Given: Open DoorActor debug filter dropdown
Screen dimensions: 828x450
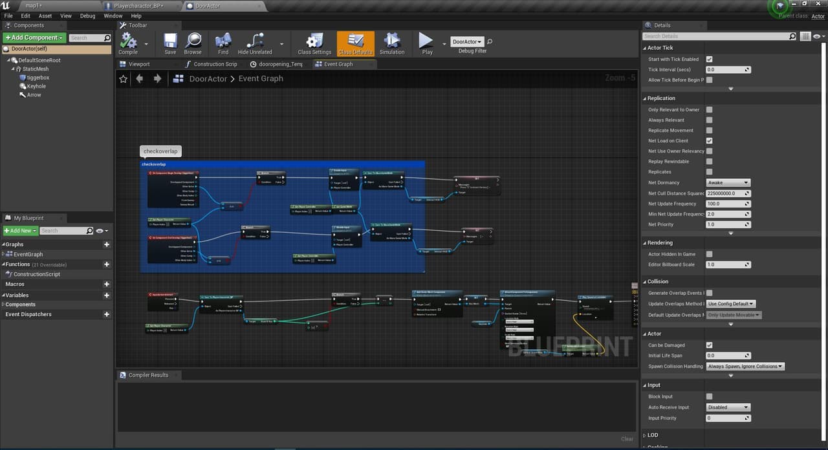Looking at the screenshot, I should [468, 42].
